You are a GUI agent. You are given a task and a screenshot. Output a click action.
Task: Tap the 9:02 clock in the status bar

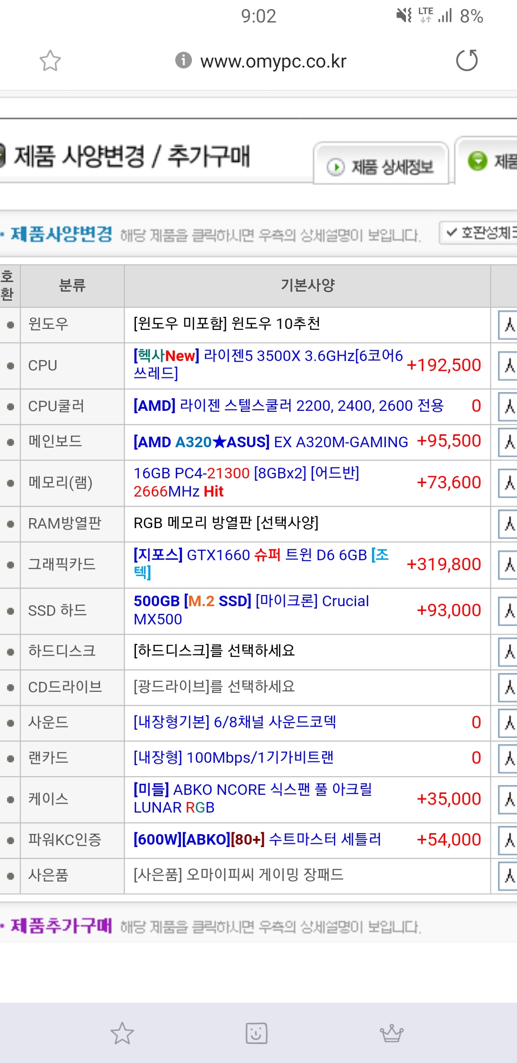coord(258,16)
